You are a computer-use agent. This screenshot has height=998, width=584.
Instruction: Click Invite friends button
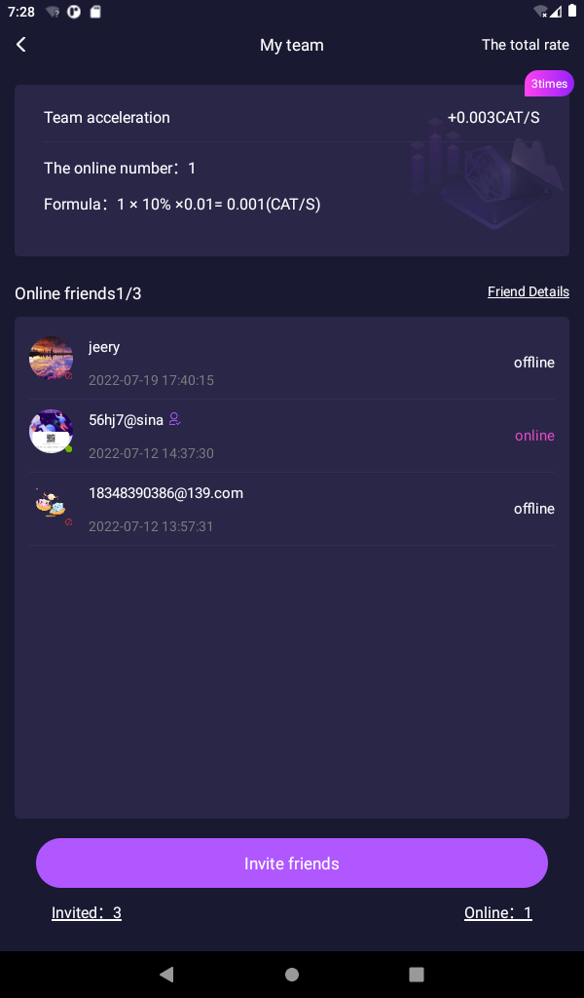(x=292, y=864)
